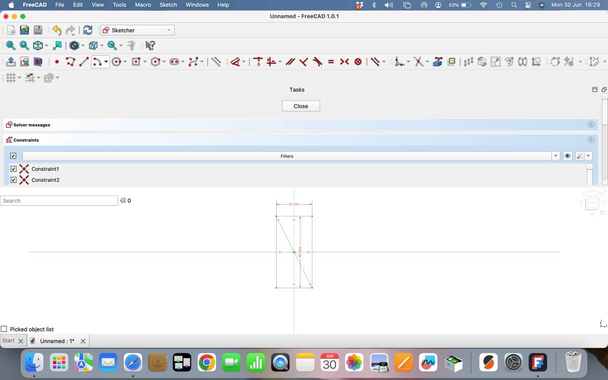
Task: Select the Slot tool
Action: click(174, 62)
